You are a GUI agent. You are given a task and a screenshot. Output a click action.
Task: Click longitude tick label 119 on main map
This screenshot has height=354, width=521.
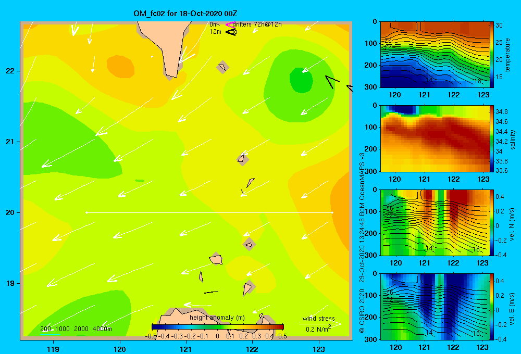pyautogui.click(x=54, y=349)
